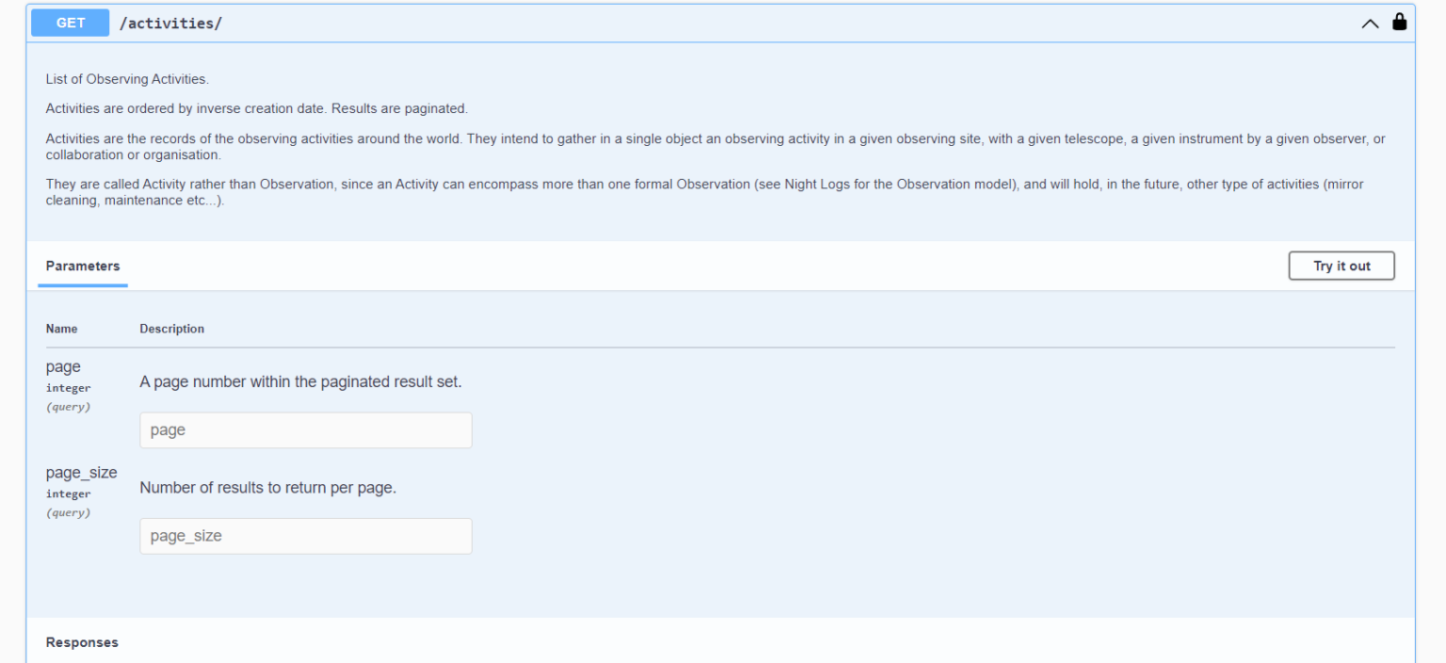The image size is (1446, 663).
Task: Click the Description column header
Action: point(171,329)
